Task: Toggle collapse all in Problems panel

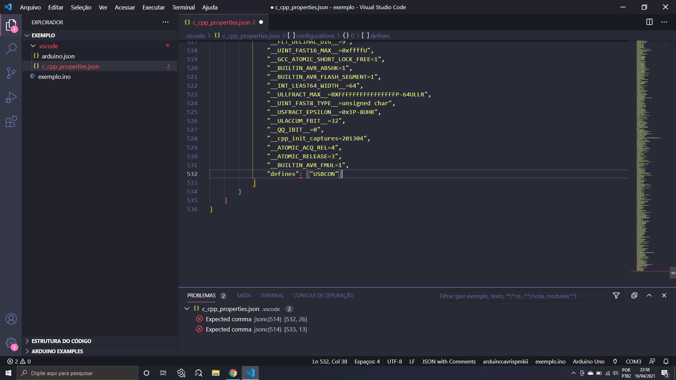Action: pyautogui.click(x=634, y=296)
